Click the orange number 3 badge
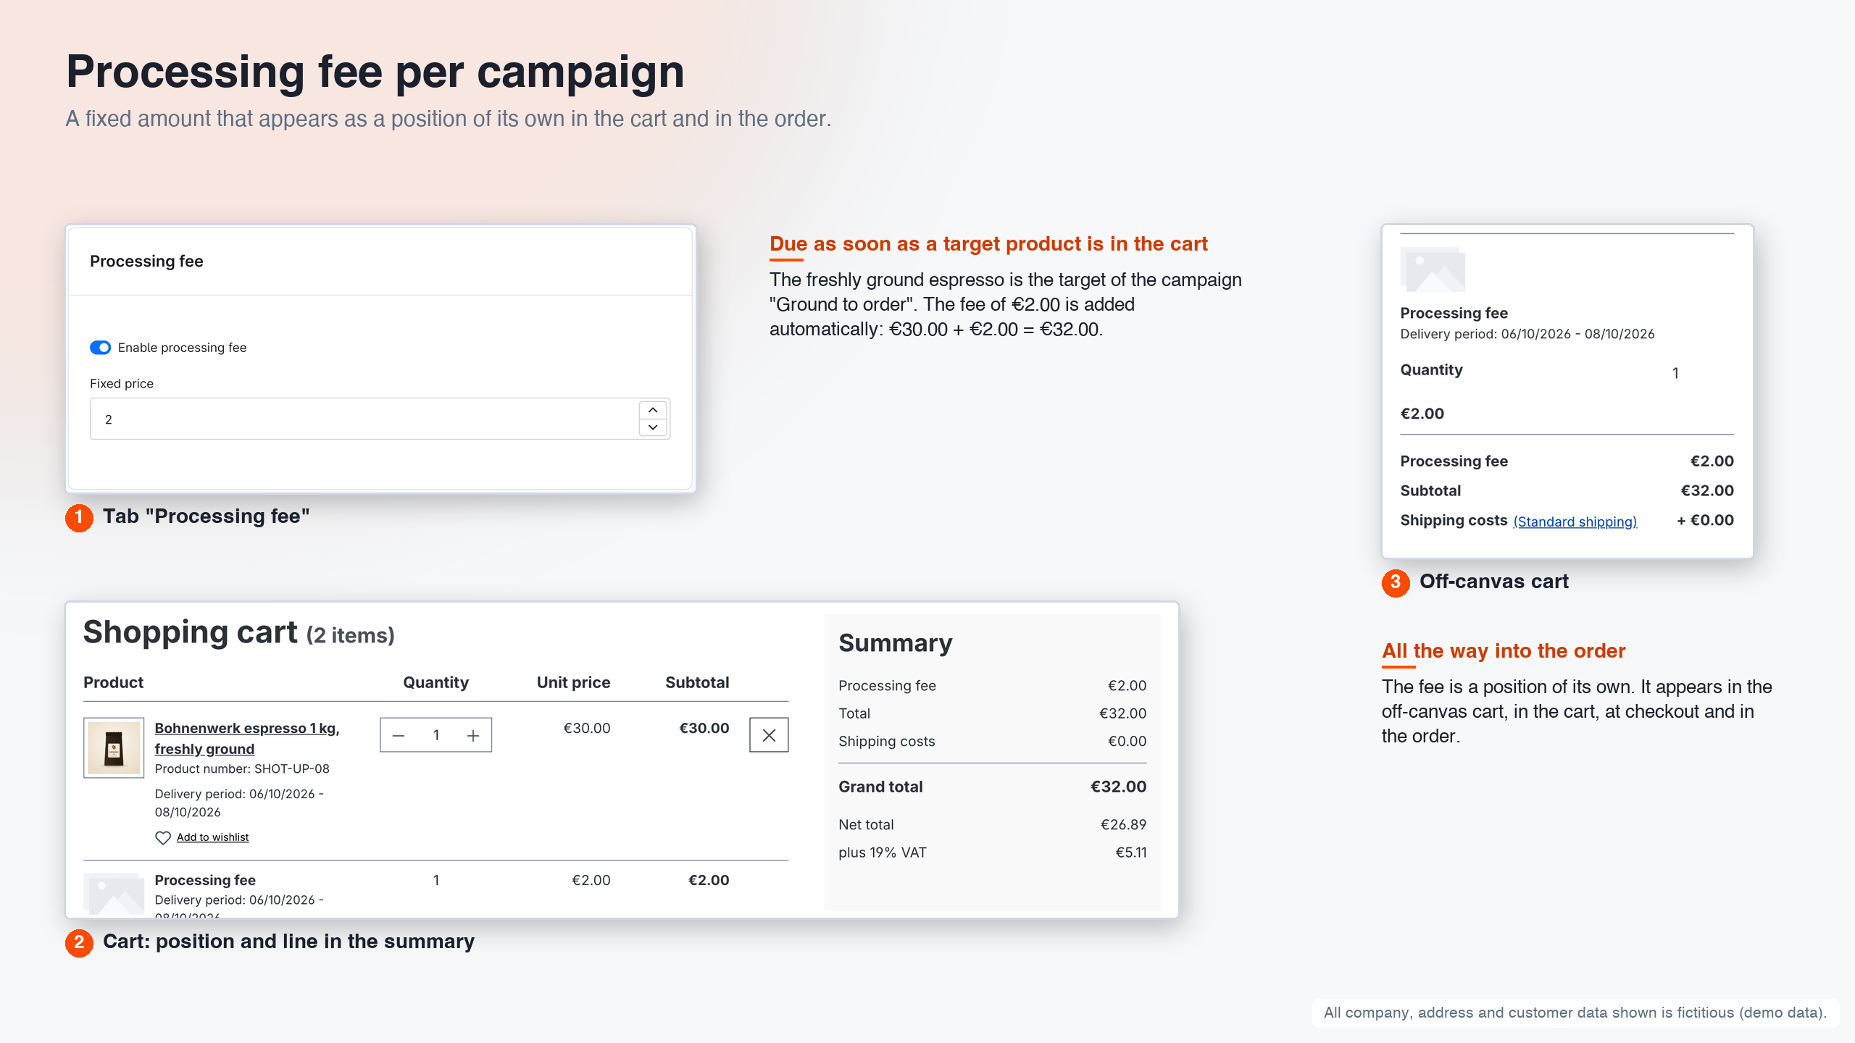Viewport: 1855px width, 1043px height. point(1396,582)
